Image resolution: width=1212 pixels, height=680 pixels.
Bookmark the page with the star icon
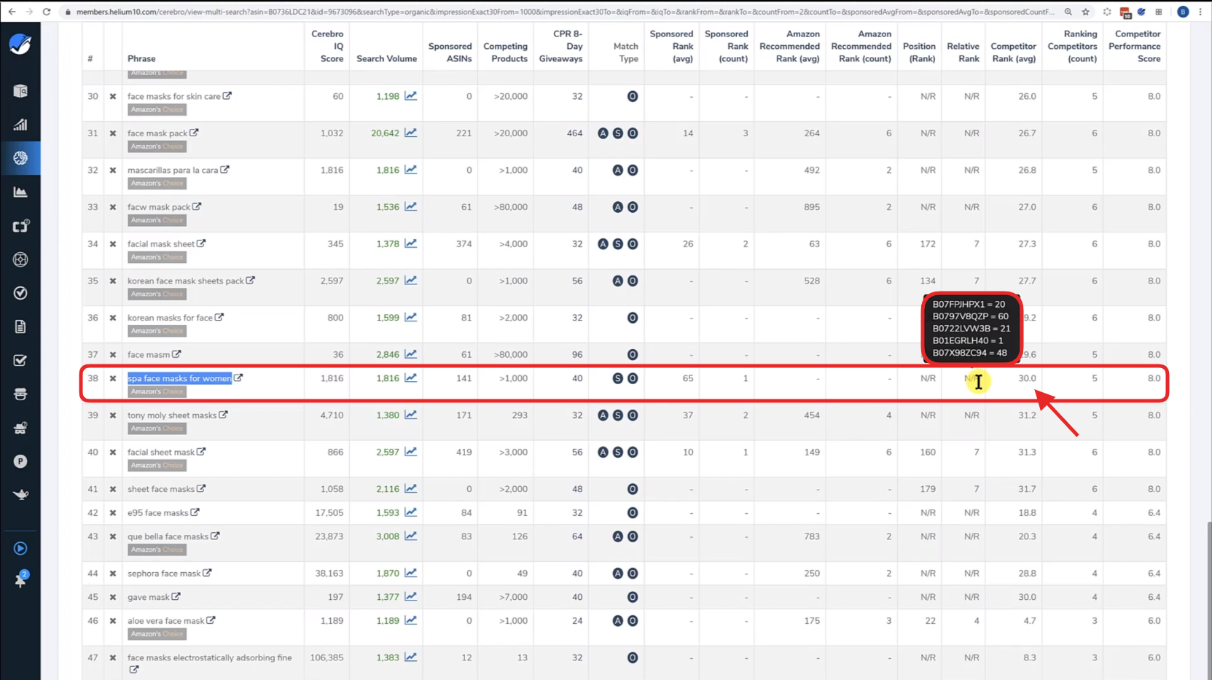coord(1087,12)
